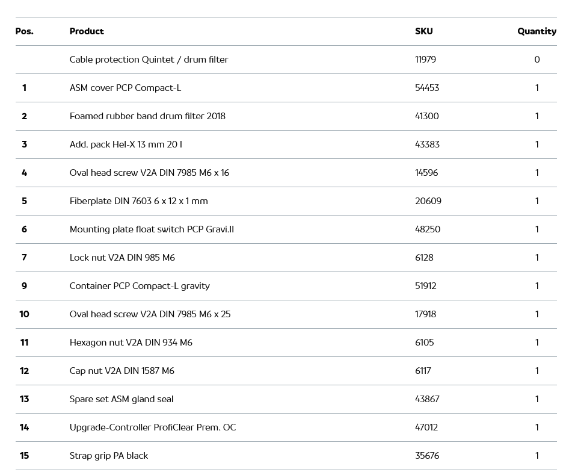The width and height of the screenshot is (572, 475).
Task: Click Mounting plate float switch PCP Gravi.II
Action: pyautogui.click(x=152, y=229)
